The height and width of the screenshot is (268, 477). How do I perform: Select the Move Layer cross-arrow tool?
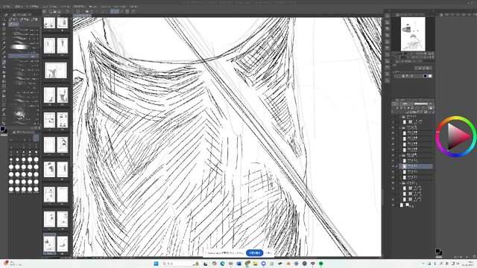[4, 33]
